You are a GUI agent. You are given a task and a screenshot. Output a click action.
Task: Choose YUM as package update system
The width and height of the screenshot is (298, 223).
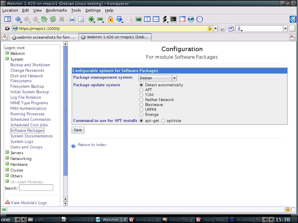click(x=141, y=95)
